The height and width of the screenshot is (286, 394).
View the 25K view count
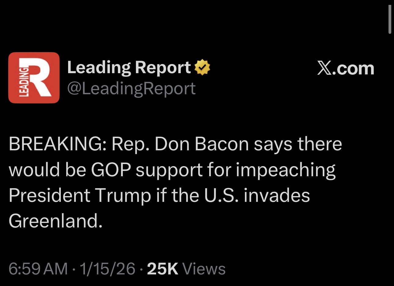[162, 269]
